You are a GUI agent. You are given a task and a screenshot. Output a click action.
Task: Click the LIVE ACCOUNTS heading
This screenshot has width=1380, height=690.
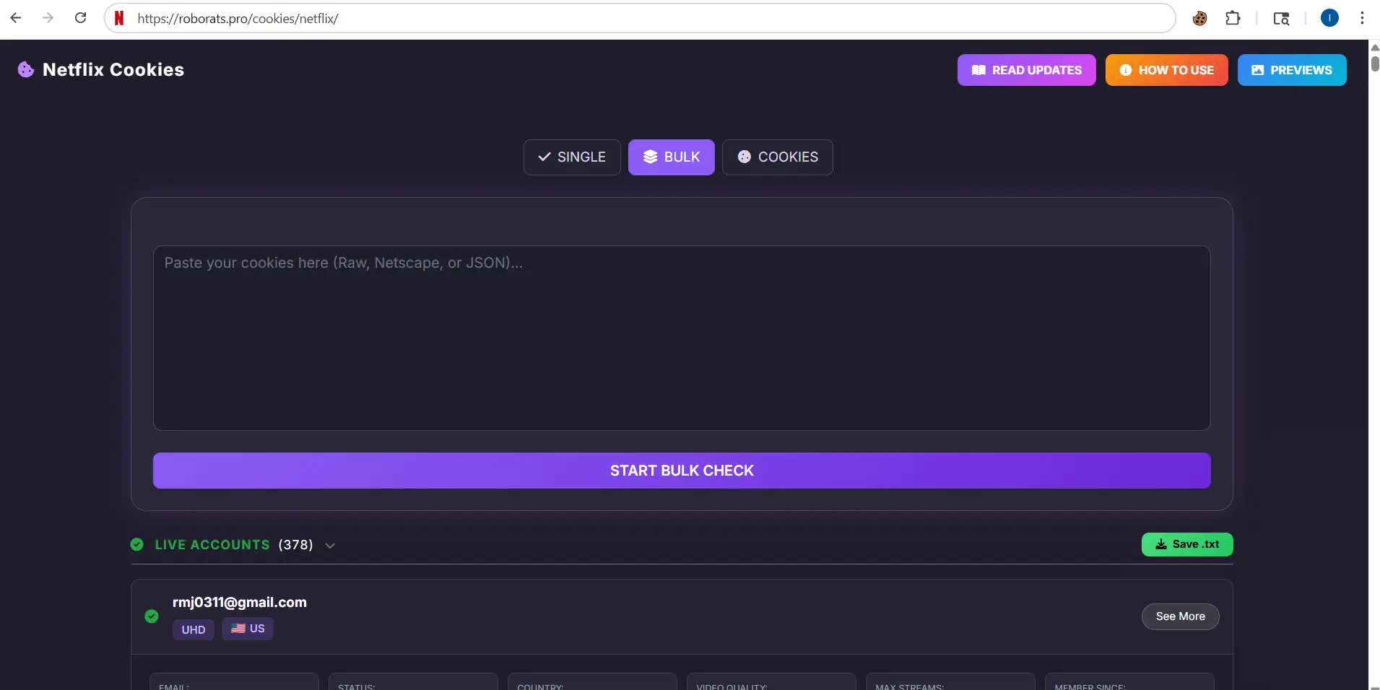(212, 545)
